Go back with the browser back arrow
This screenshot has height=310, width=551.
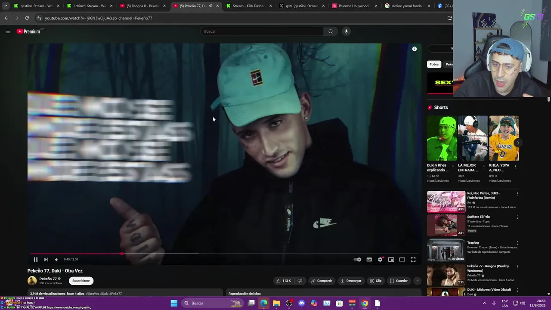click(6, 18)
